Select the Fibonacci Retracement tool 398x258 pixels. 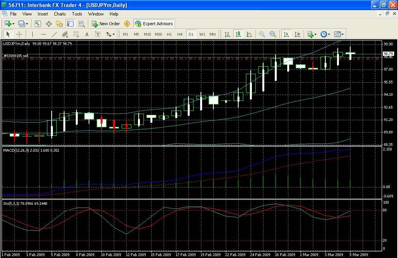76,34
